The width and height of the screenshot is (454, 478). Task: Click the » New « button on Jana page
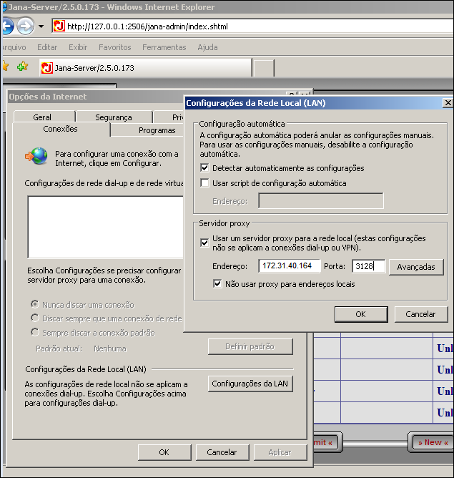433,442
